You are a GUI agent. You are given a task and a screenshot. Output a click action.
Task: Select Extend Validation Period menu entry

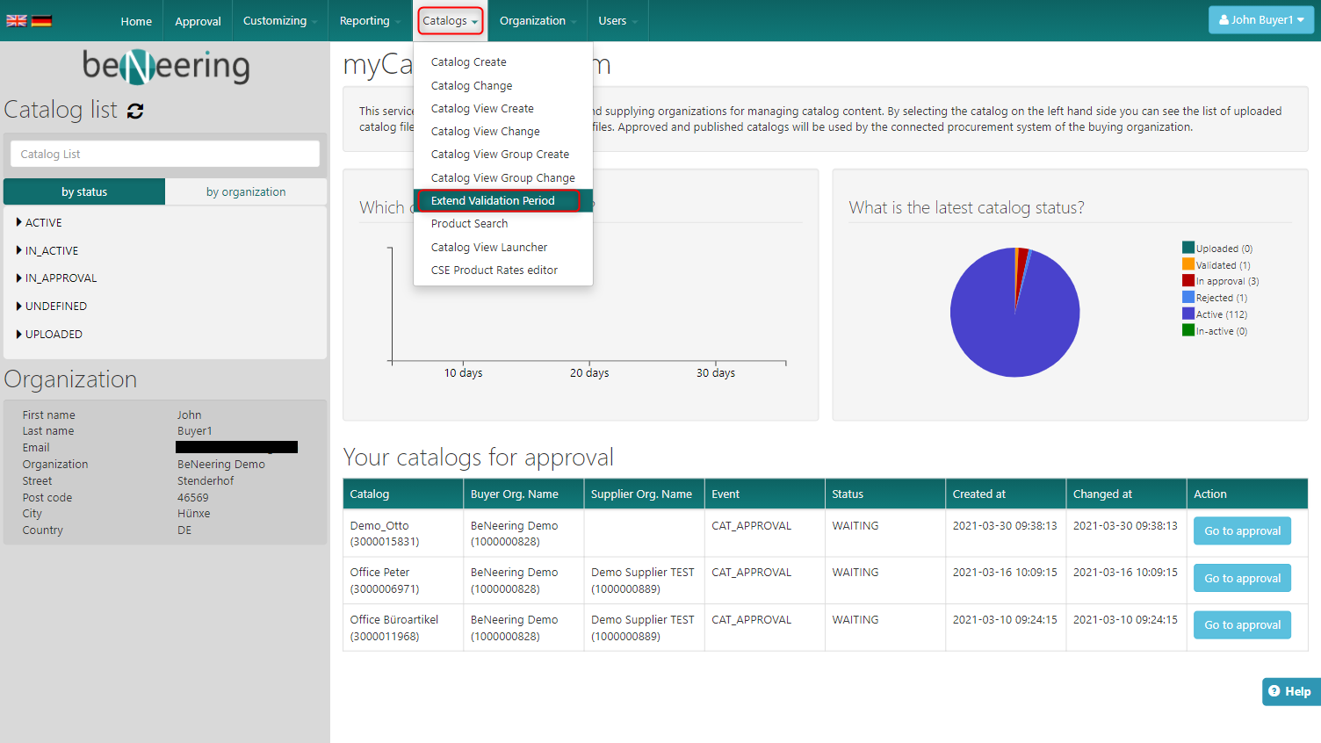point(493,201)
